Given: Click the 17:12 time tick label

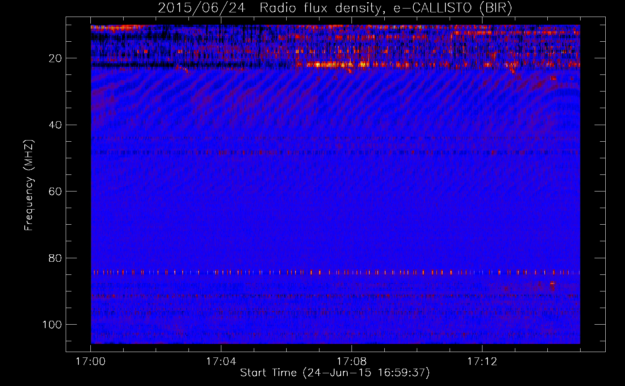Looking at the screenshot, I should (x=482, y=361).
